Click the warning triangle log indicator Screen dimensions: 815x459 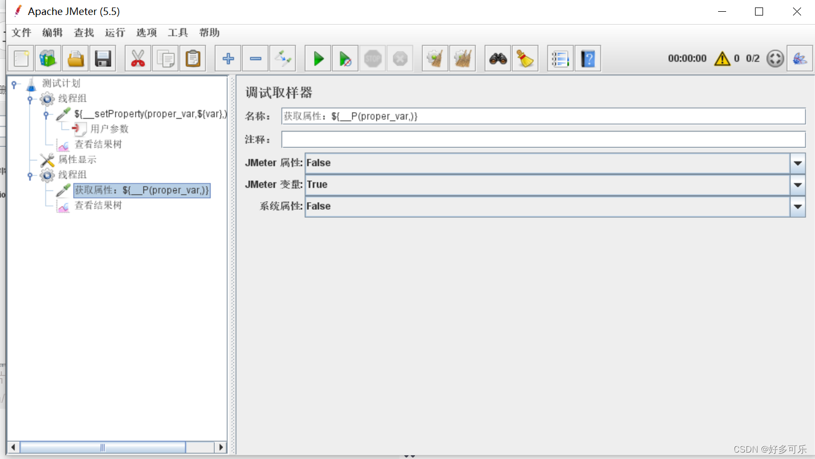point(722,58)
